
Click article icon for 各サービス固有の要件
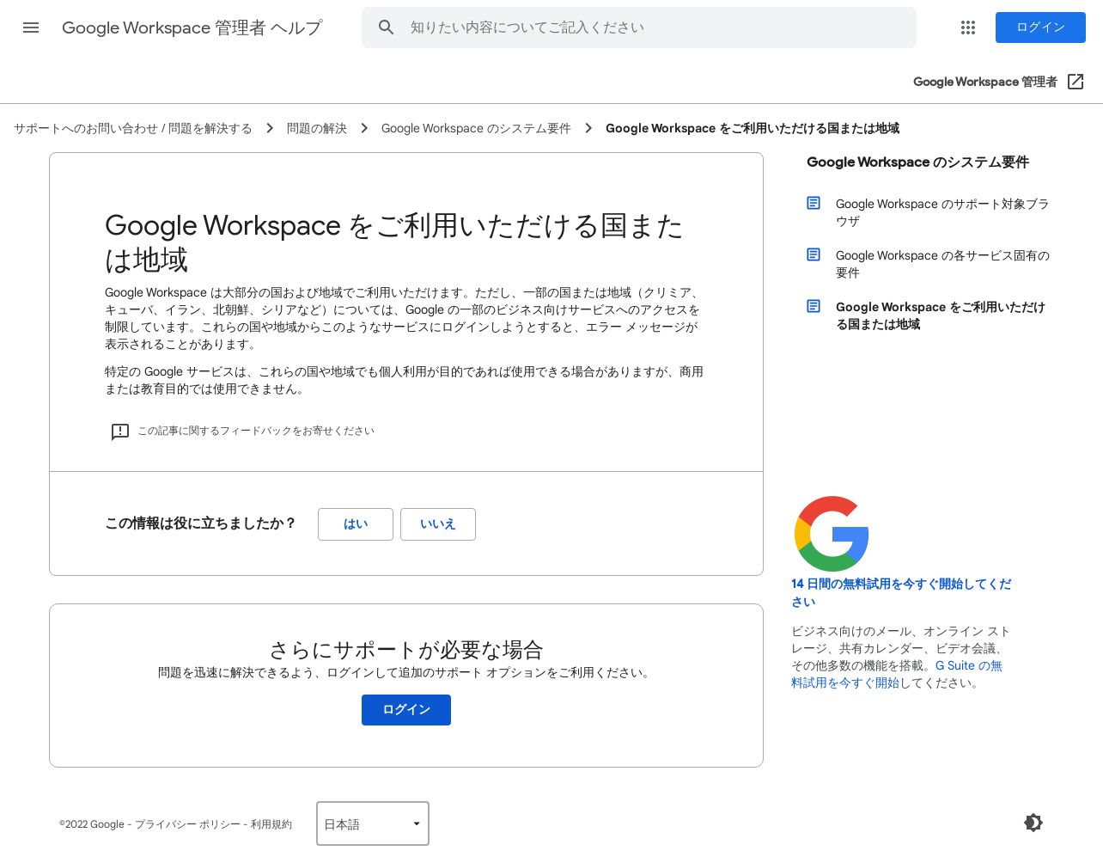click(x=814, y=255)
